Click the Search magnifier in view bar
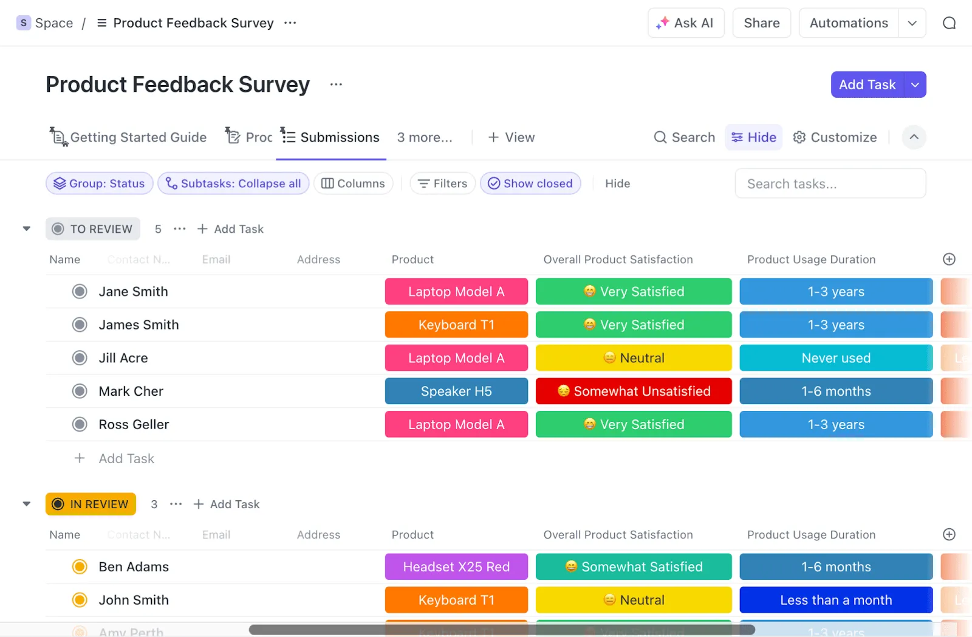972x637 pixels. (x=684, y=137)
